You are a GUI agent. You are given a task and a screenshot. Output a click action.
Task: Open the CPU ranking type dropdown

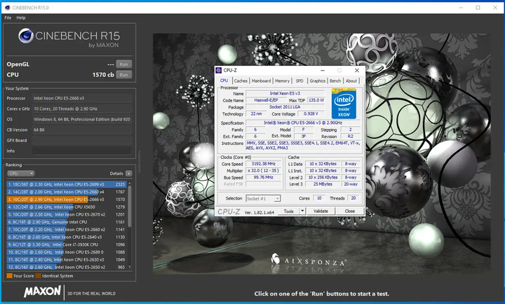click(x=21, y=174)
